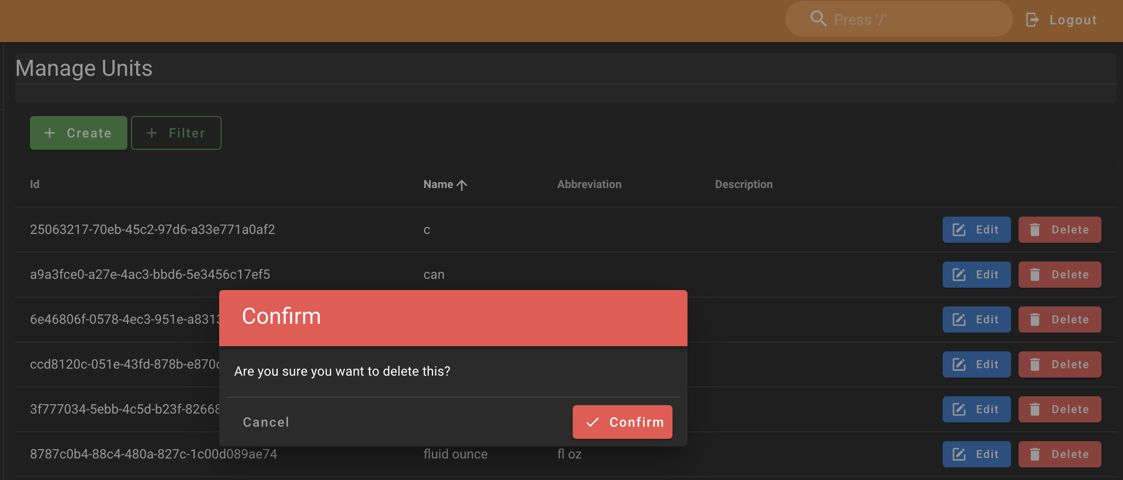Screen dimensions: 1123x480
Task: Click the trash icon on fluid ounce row
Action: click(1035, 454)
